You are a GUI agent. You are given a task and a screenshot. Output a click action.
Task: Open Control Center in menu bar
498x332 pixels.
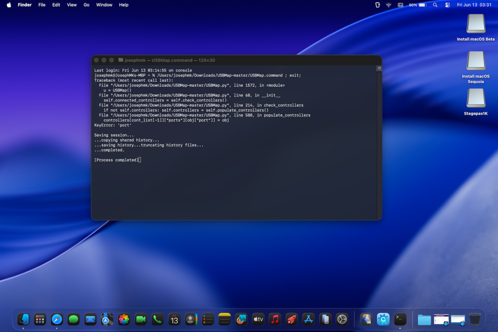(447, 5)
